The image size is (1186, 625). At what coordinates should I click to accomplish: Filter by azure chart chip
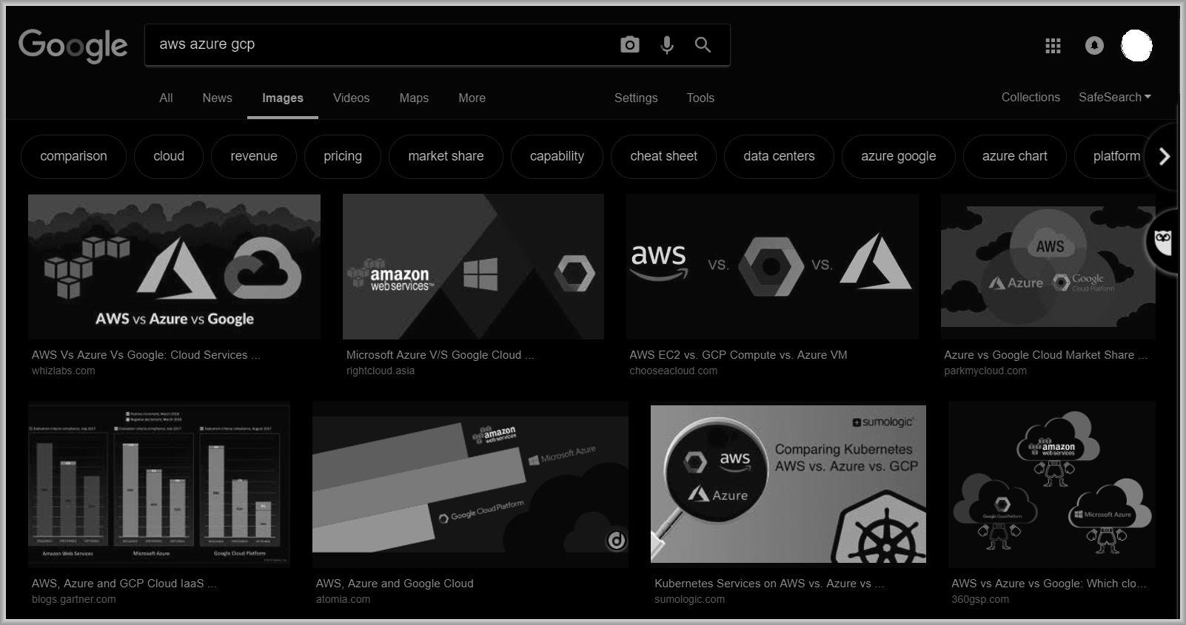[1014, 156]
